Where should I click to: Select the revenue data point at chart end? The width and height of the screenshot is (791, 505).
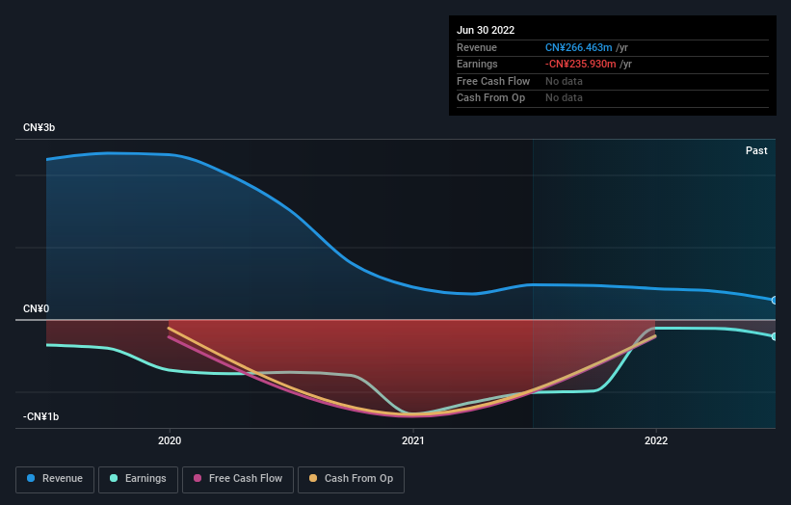(x=775, y=300)
